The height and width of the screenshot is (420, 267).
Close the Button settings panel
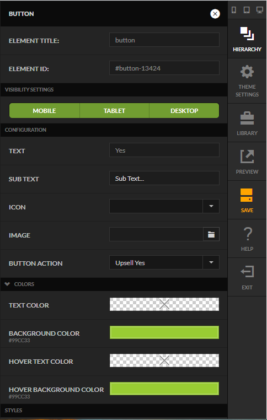(215, 14)
